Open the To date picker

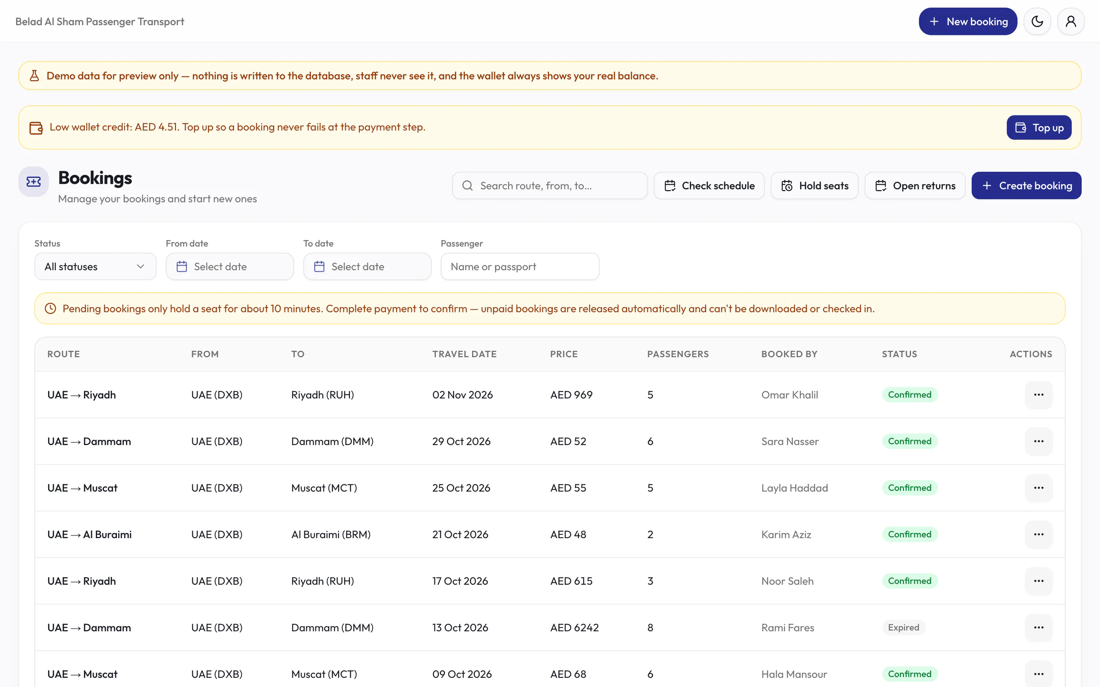367,267
